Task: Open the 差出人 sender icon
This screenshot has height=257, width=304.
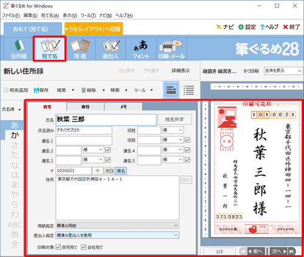Action: 111,49
